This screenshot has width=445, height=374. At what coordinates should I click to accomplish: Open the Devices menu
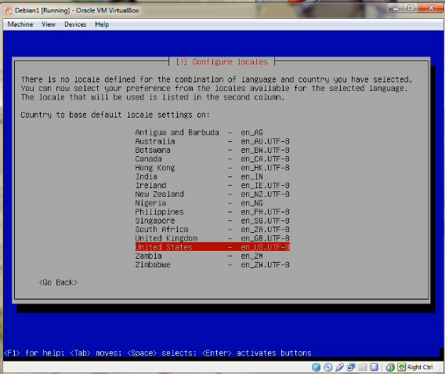(75, 24)
